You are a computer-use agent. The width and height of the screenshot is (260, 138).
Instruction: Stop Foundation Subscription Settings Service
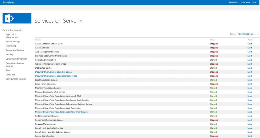click(x=250, y=104)
